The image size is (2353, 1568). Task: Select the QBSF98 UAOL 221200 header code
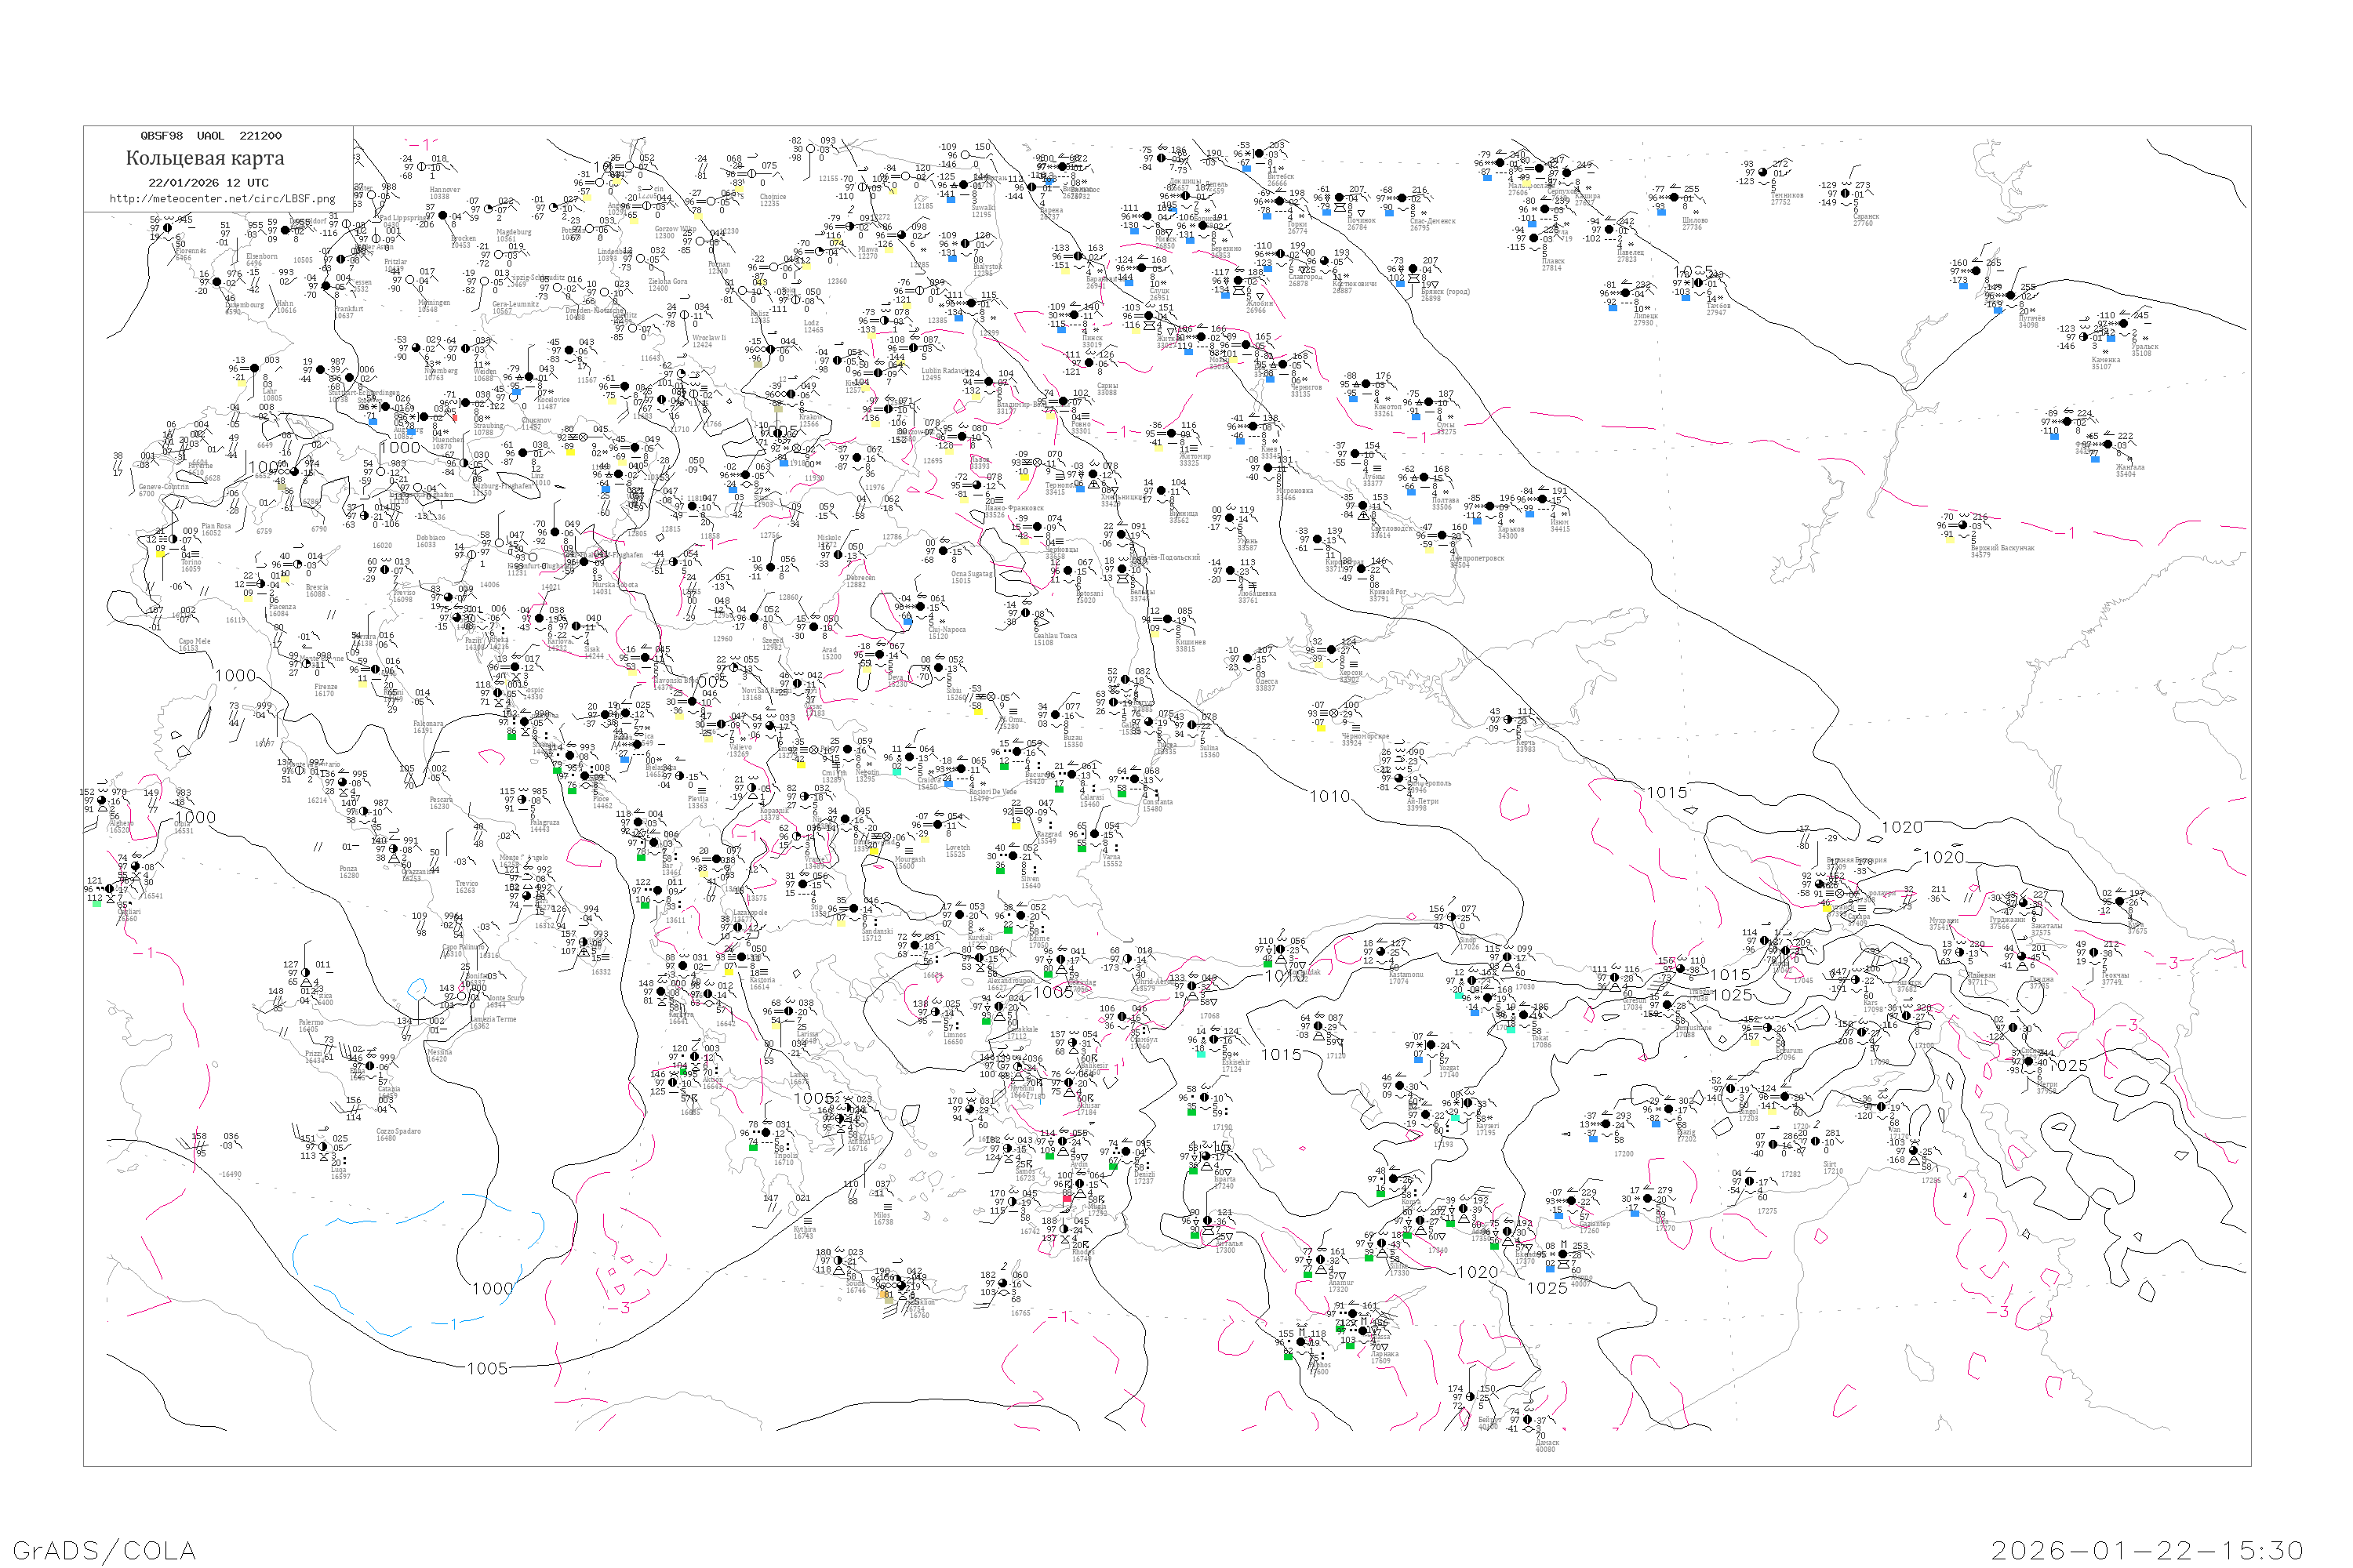coord(211,136)
